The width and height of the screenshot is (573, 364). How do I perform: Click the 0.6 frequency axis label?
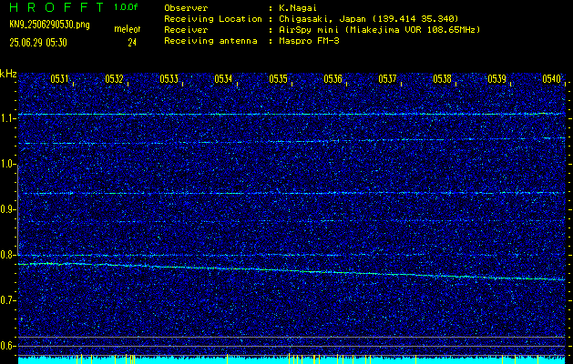pos(8,346)
